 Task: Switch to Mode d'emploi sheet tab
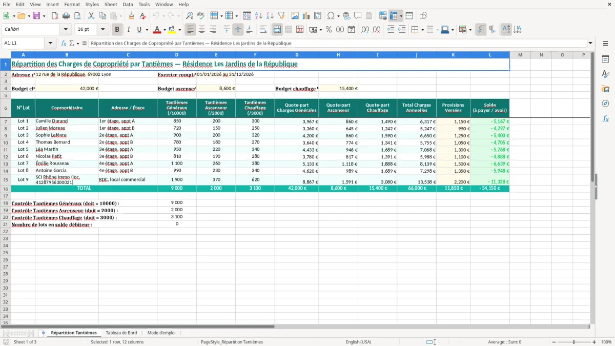pyautogui.click(x=161, y=333)
